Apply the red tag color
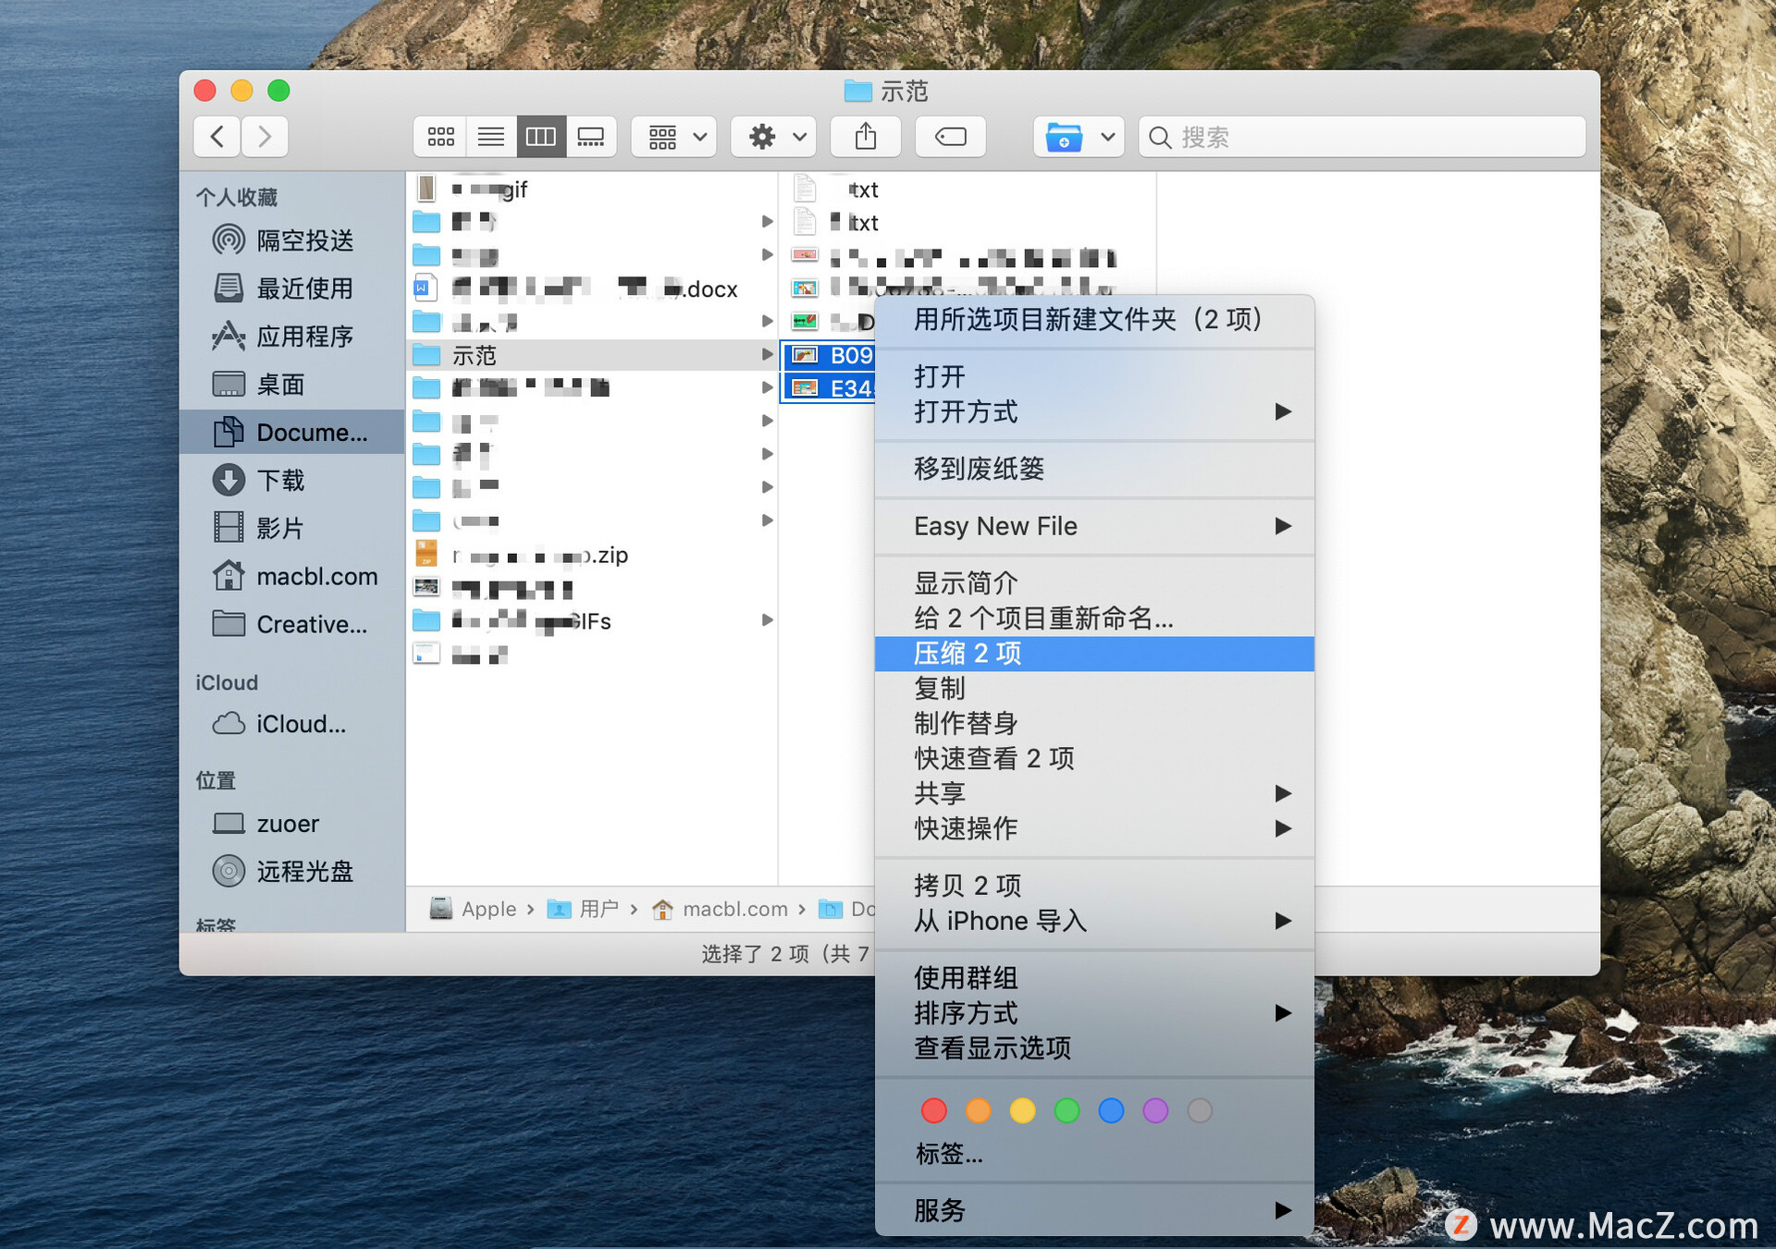This screenshot has height=1249, width=1776. coord(934,1110)
